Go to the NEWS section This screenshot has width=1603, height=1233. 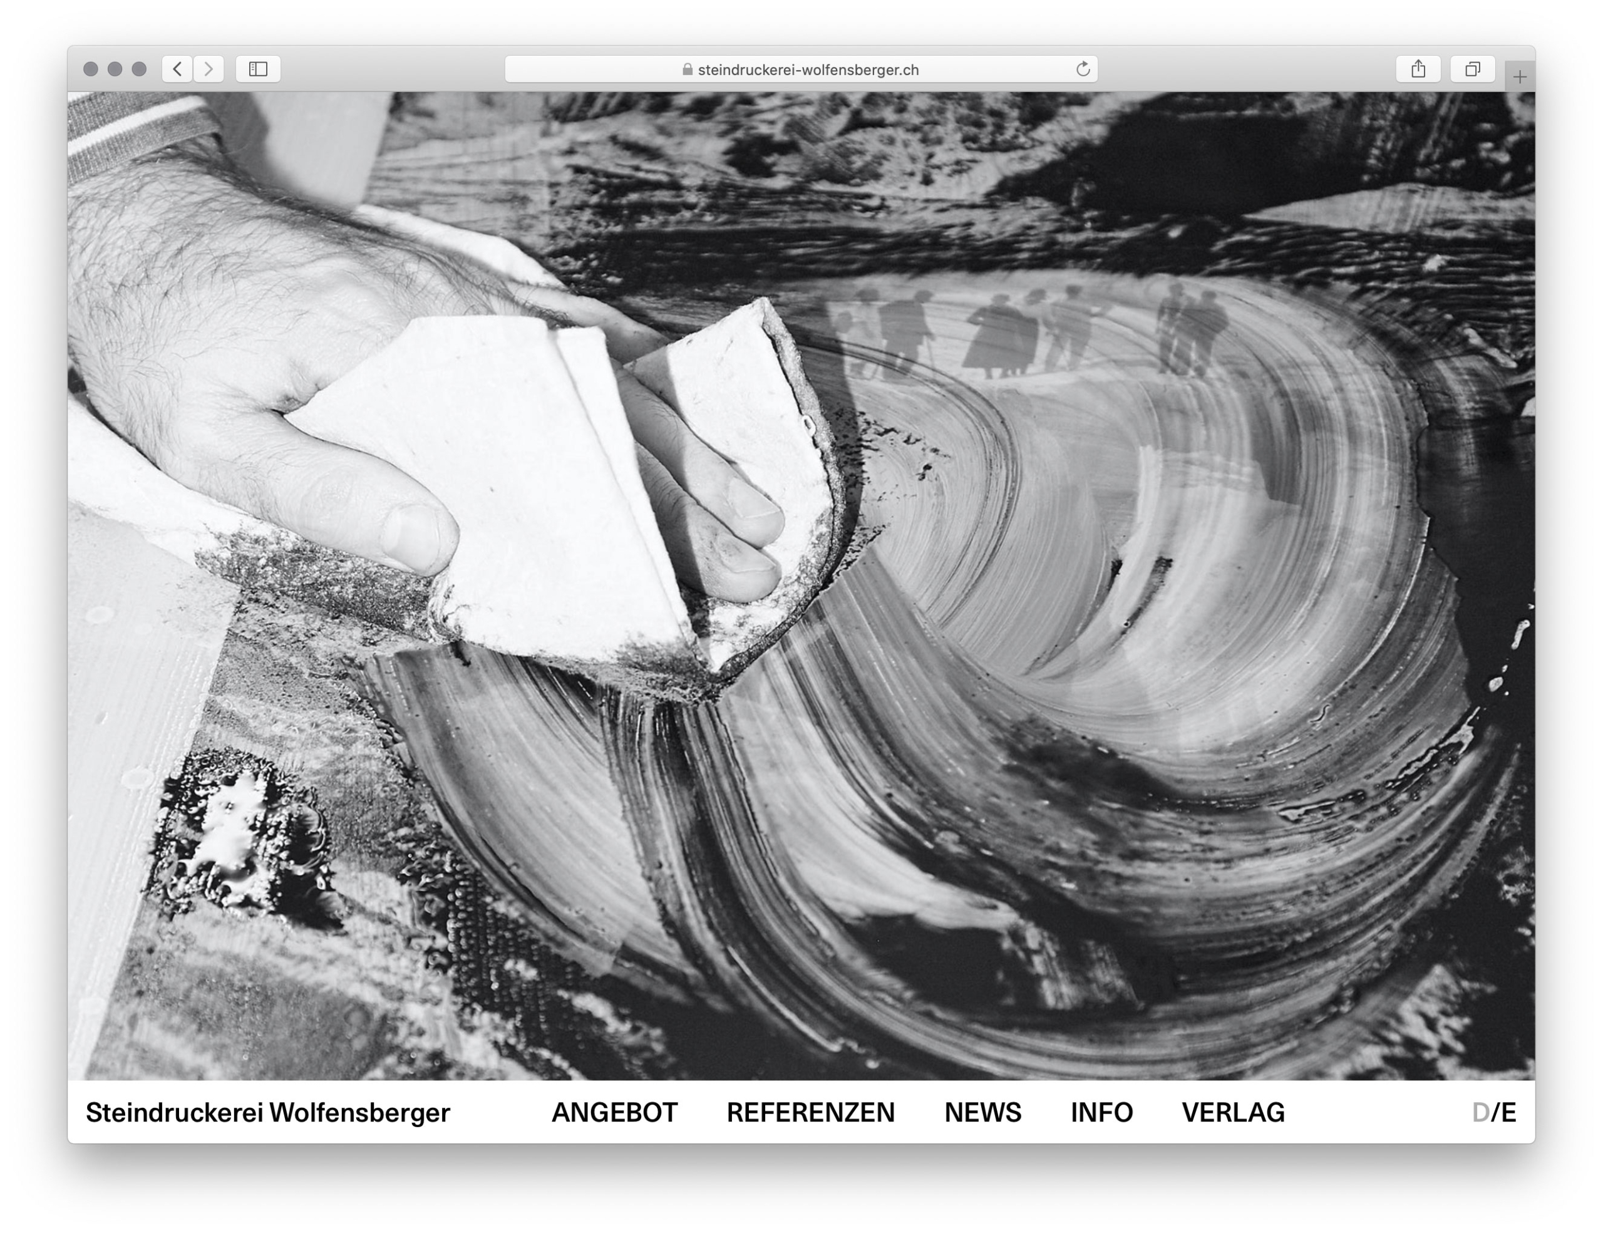(x=982, y=1113)
